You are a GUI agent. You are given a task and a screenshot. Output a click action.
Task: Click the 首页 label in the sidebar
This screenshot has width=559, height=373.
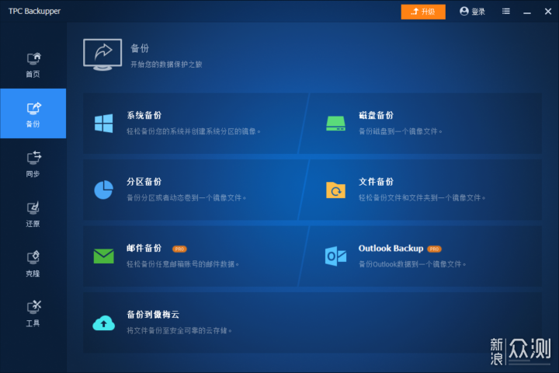(x=33, y=75)
